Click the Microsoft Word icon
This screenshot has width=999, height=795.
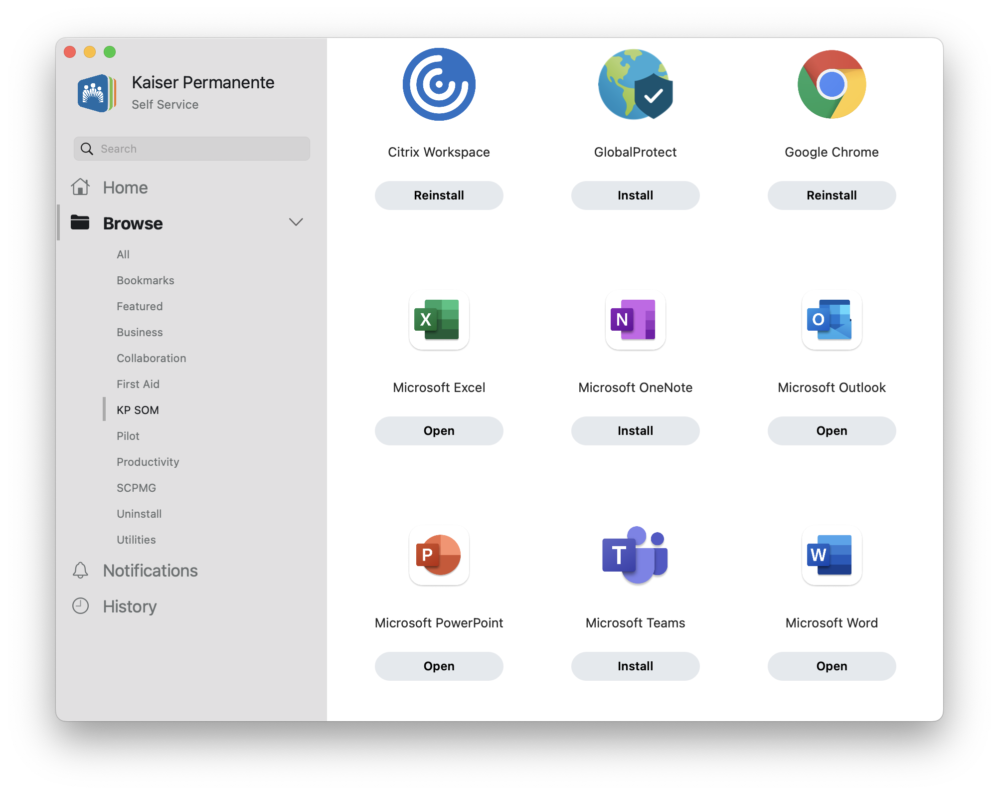coord(832,555)
